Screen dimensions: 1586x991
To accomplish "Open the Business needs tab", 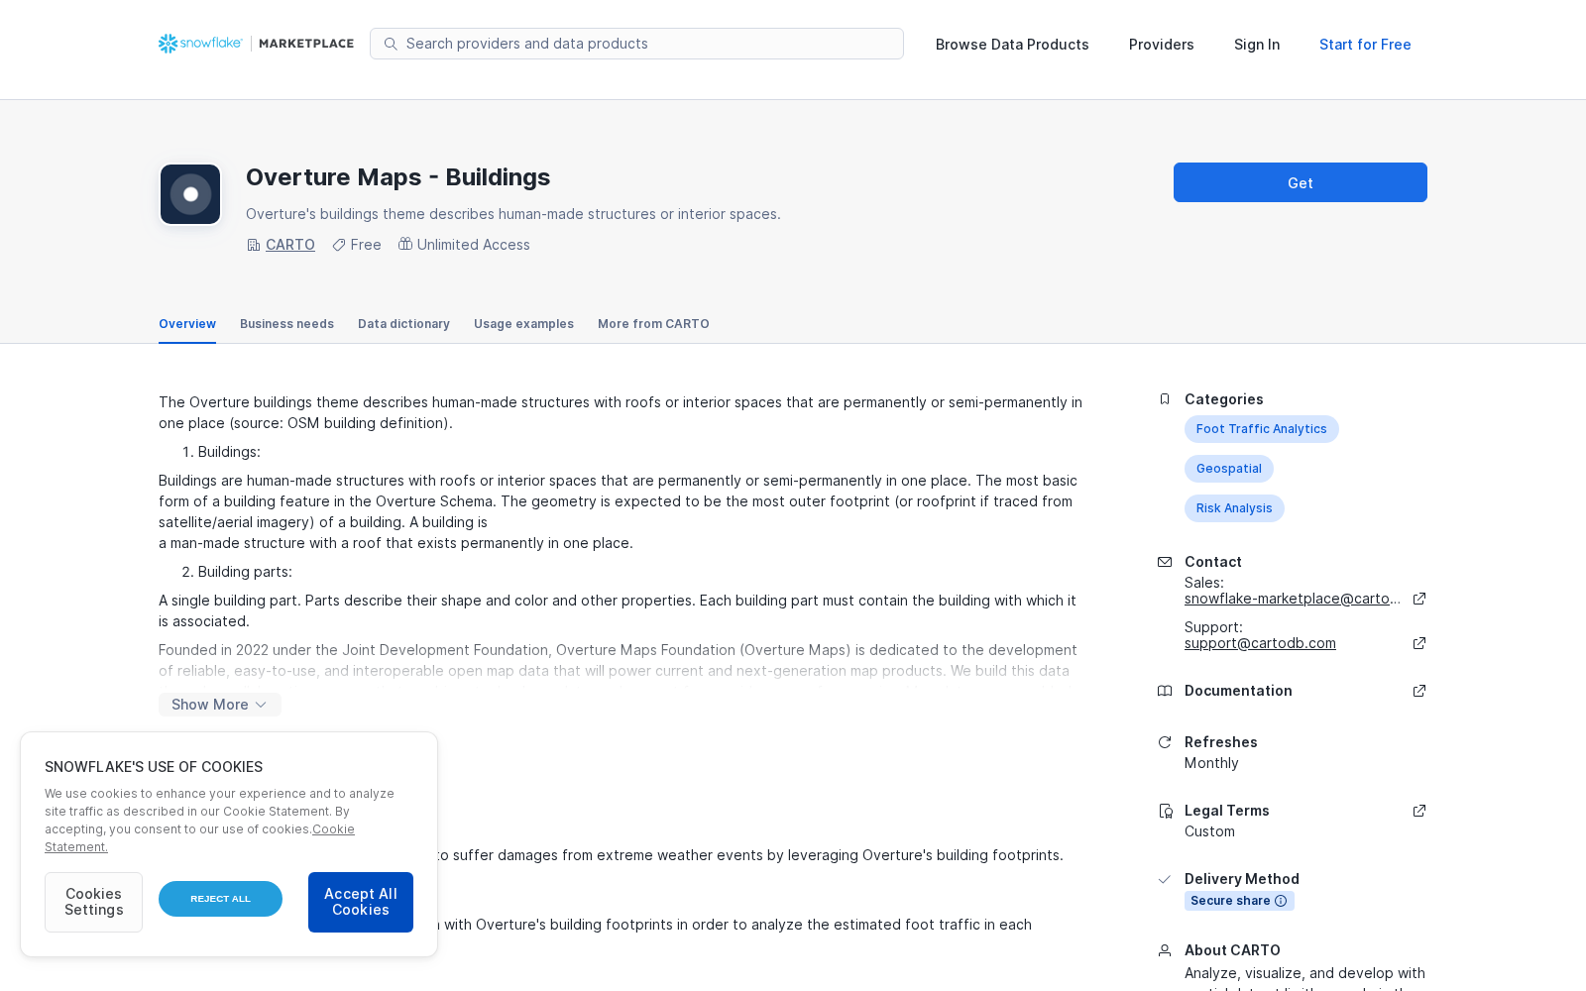I will (x=286, y=324).
